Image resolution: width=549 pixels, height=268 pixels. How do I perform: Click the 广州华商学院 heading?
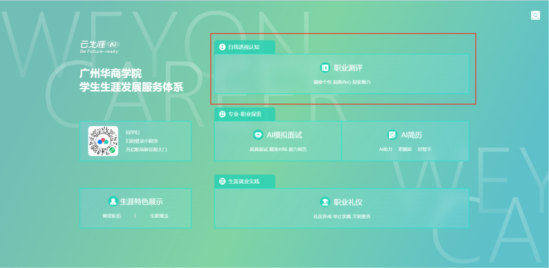(110, 74)
